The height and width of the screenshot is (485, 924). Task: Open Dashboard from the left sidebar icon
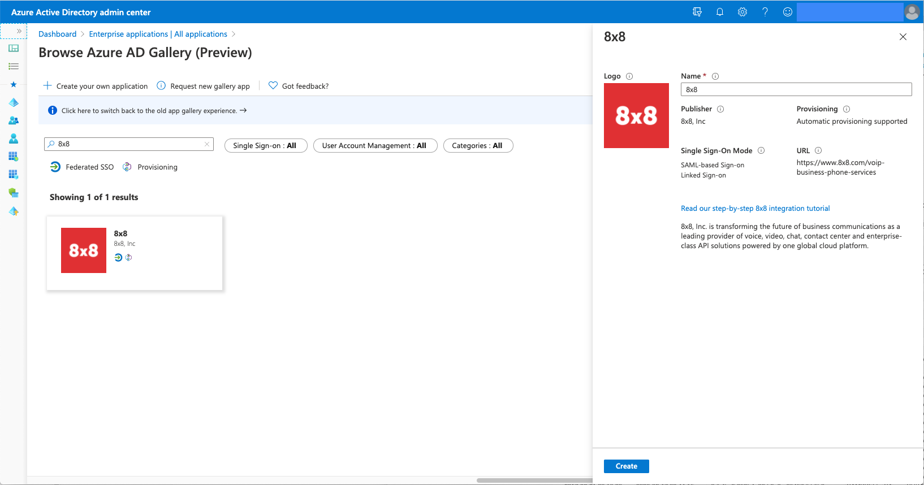coord(14,49)
